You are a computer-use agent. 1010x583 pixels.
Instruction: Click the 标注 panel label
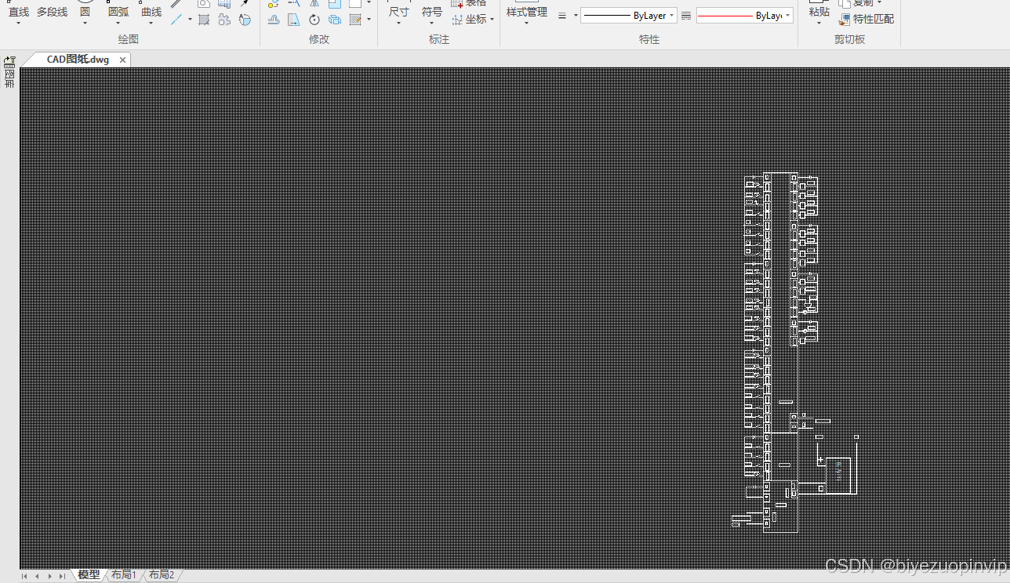tap(439, 39)
